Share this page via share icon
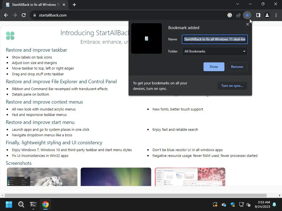Screen dimensions: 282x211 (x=238, y=15)
